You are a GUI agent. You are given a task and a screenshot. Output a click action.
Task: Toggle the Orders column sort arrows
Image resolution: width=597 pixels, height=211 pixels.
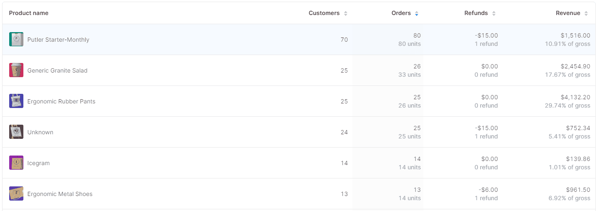[x=416, y=13]
